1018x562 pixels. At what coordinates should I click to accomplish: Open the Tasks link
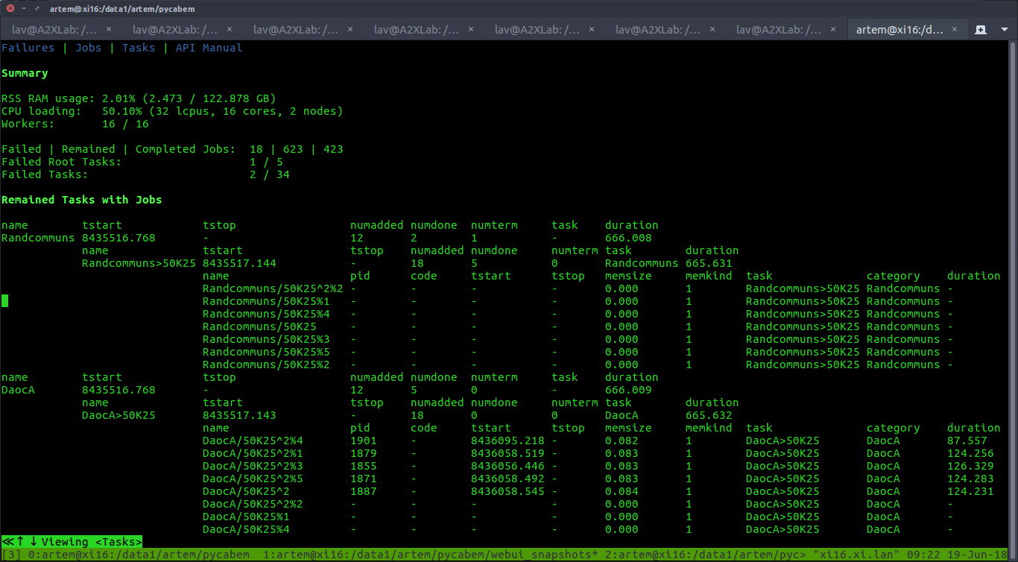[x=139, y=48]
